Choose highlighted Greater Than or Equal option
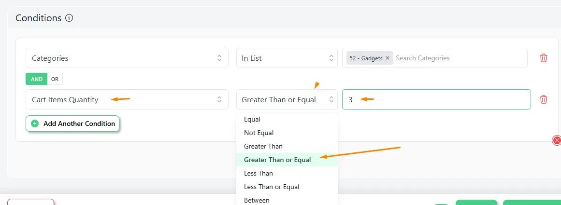The height and width of the screenshot is (205, 561). pyautogui.click(x=287, y=160)
